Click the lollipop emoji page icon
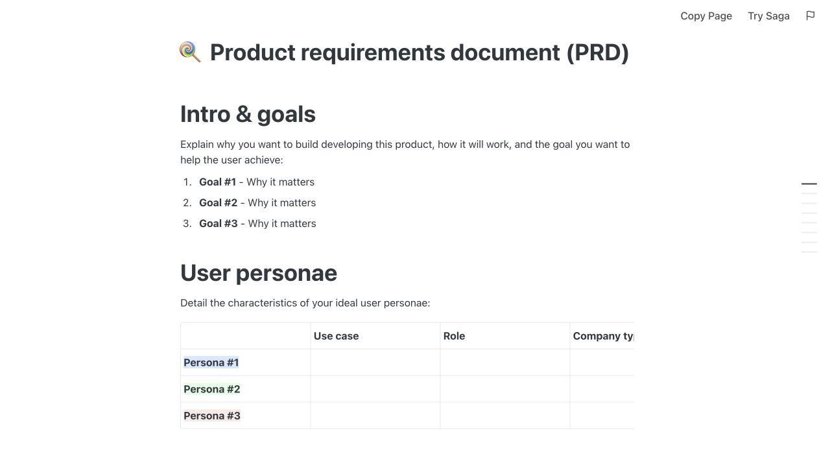This screenshot has width=830, height=467. (x=190, y=53)
